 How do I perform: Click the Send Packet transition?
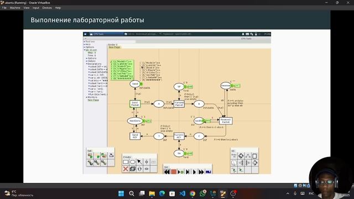tap(135, 104)
